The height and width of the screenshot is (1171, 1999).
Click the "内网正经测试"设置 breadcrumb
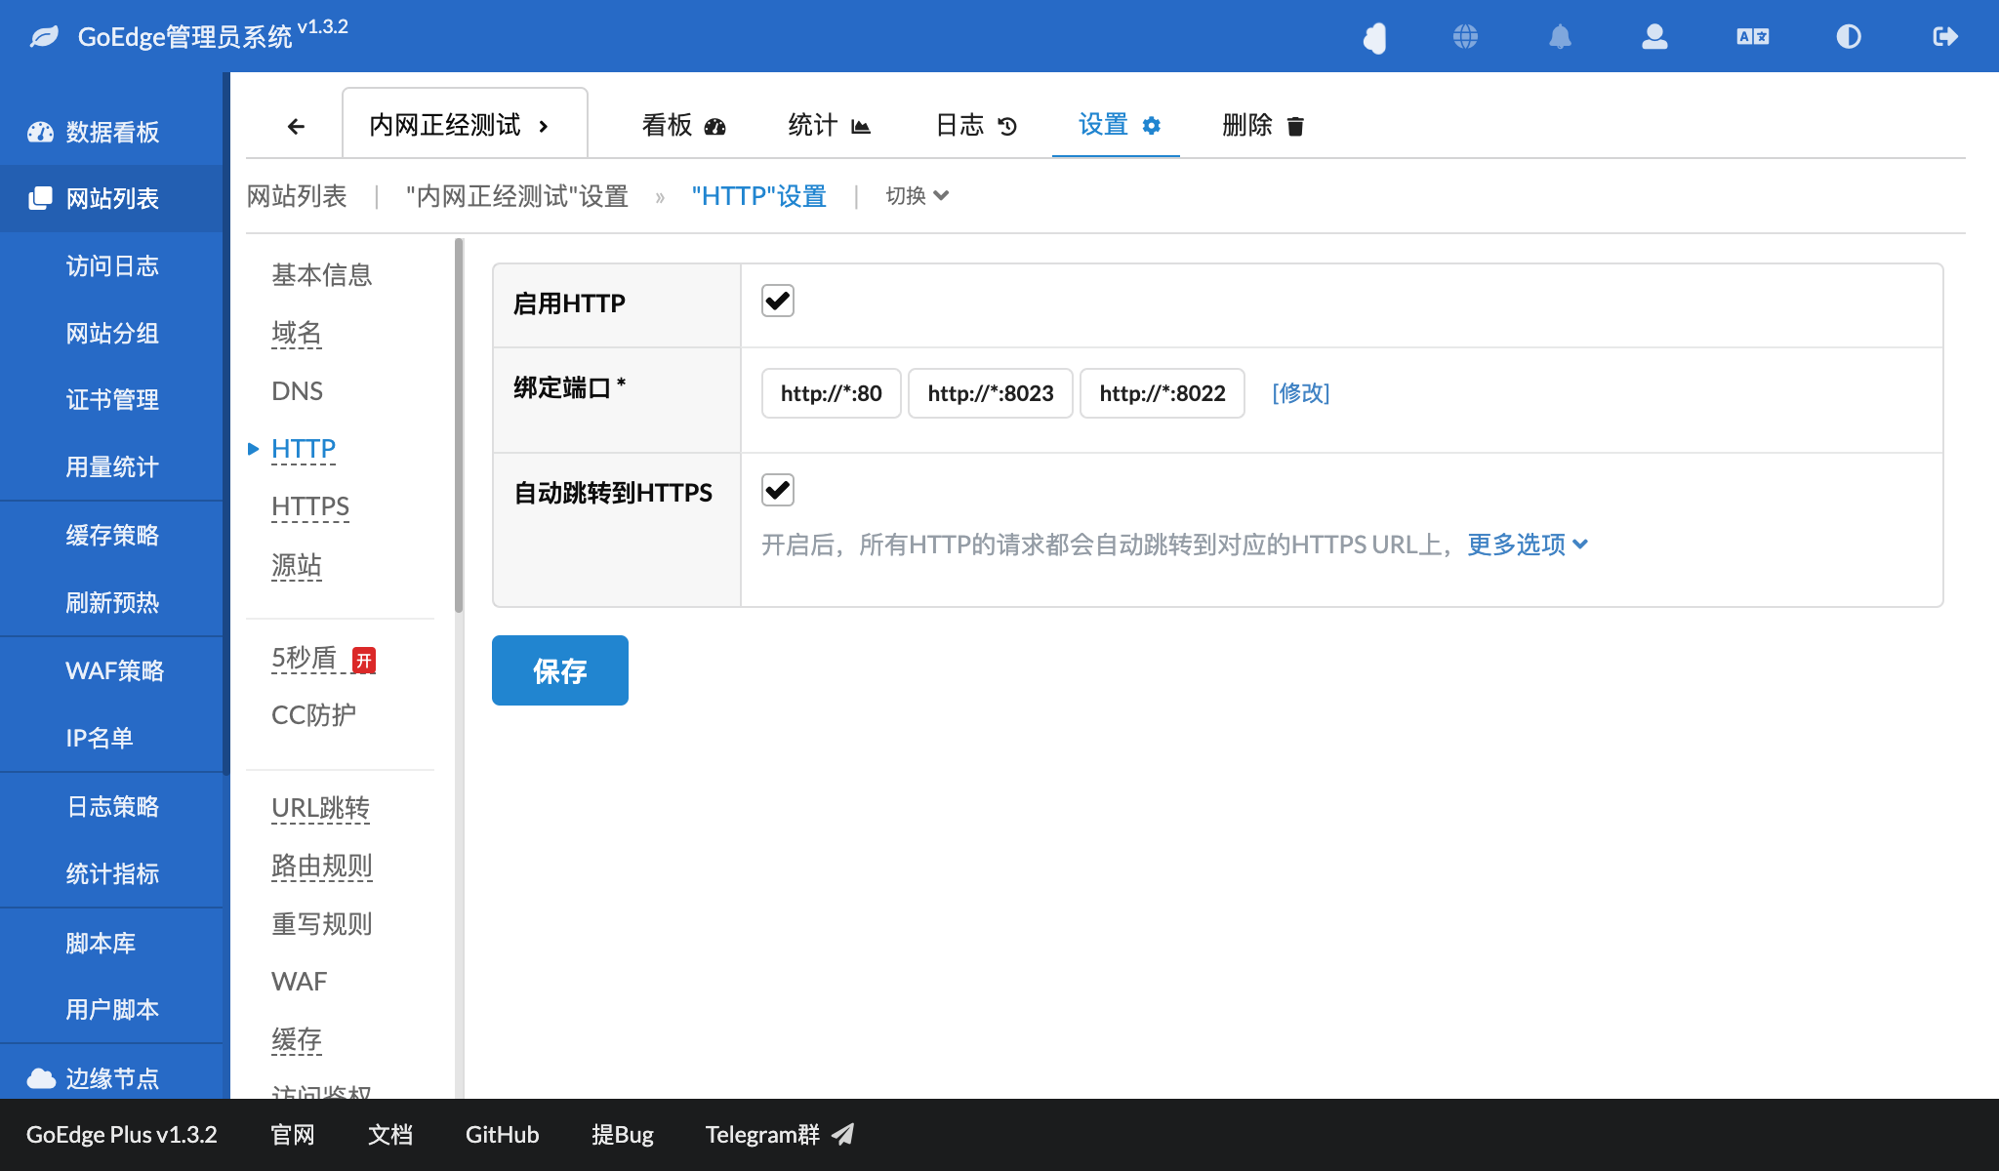(x=516, y=196)
